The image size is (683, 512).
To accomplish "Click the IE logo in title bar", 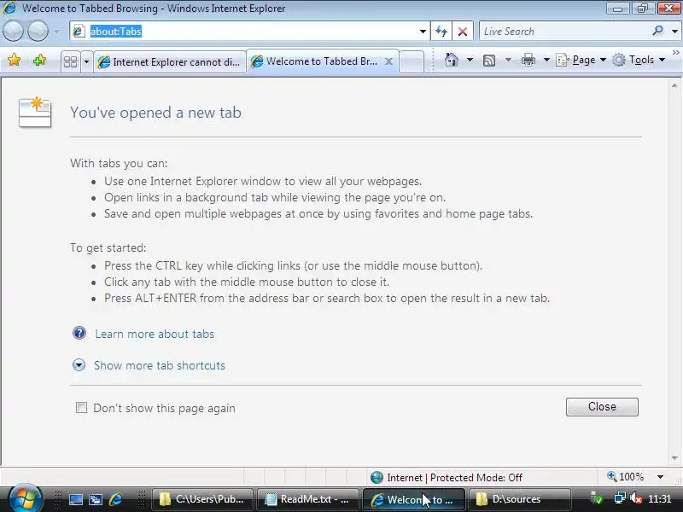I will click(x=9, y=8).
